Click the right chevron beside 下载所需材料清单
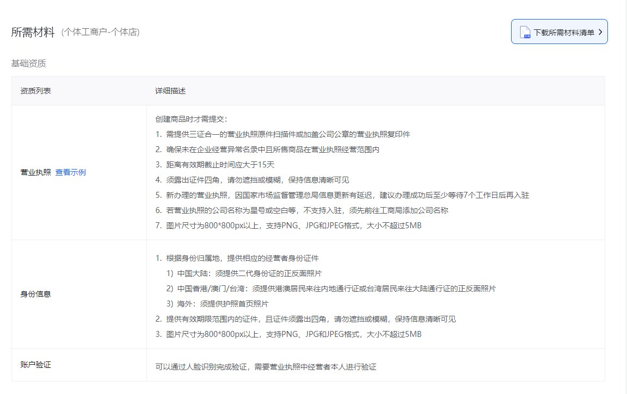The width and height of the screenshot is (627, 394). 600,32
